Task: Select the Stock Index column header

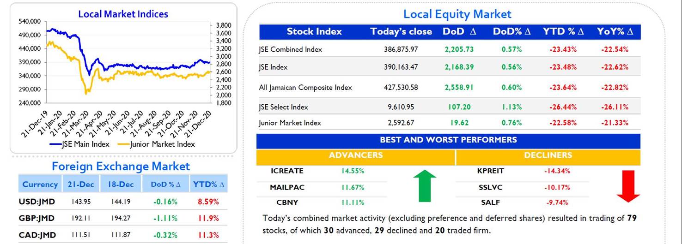Action: point(314,31)
